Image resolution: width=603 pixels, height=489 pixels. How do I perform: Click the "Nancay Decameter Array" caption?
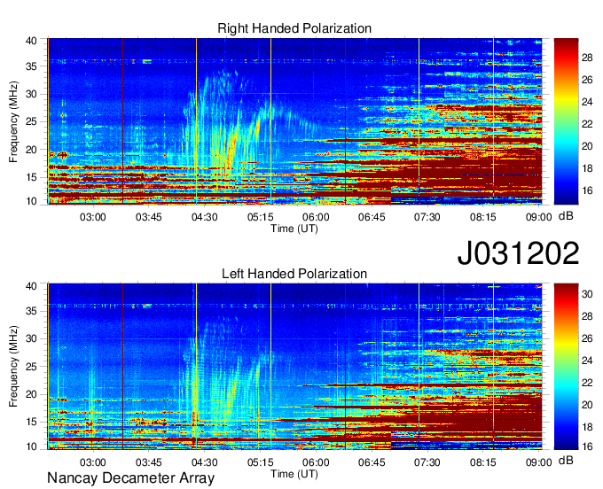coord(130,478)
